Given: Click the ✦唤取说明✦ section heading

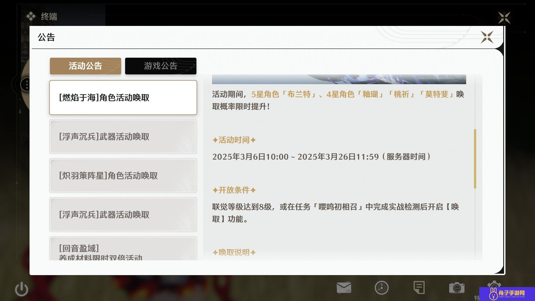Looking at the screenshot, I should [x=234, y=253].
